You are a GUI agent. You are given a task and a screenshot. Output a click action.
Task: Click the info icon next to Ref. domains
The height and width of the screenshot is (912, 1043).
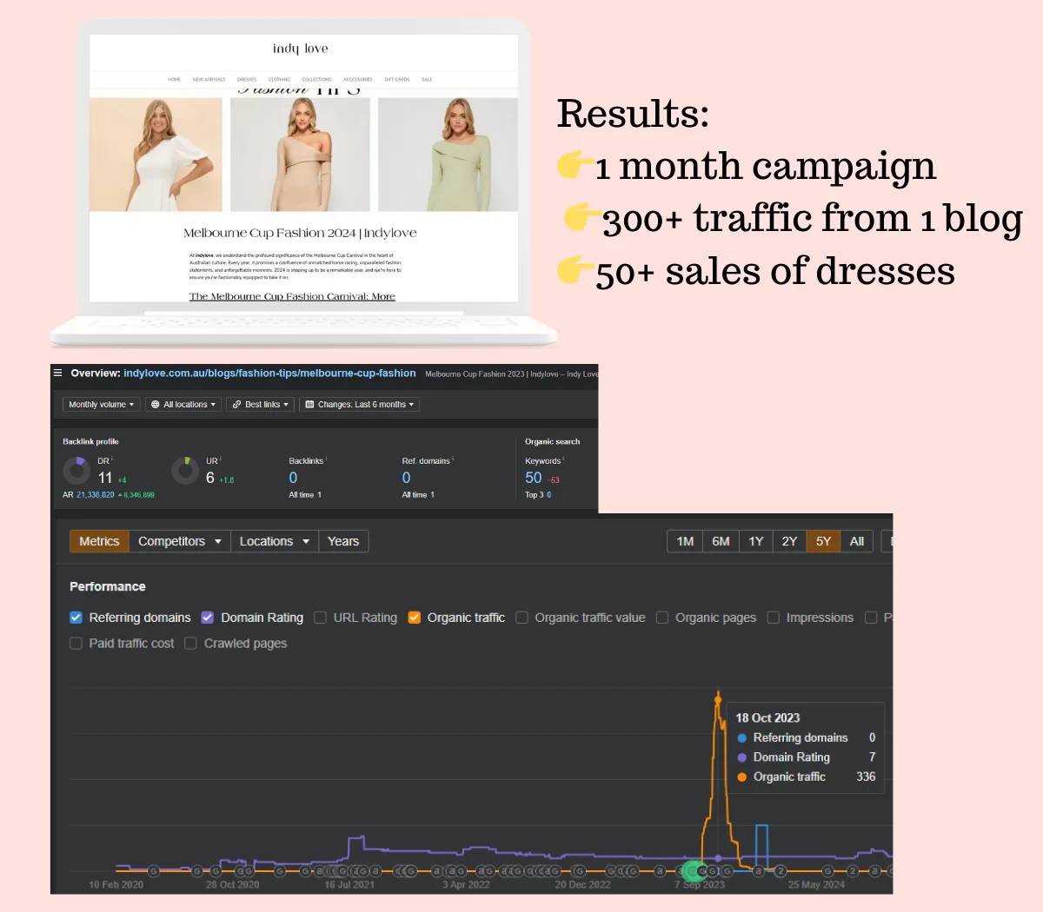coord(453,459)
